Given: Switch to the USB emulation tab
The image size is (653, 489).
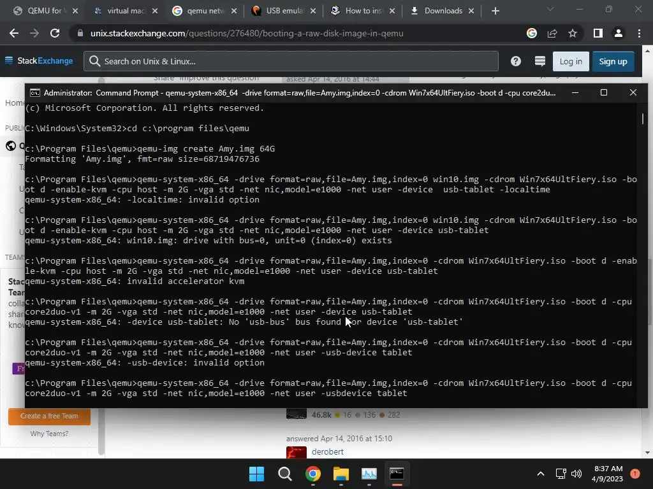Looking at the screenshot, I should click(x=283, y=11).
